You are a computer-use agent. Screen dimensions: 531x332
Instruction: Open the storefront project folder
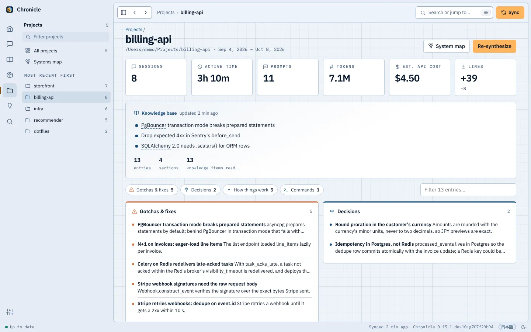66,86
